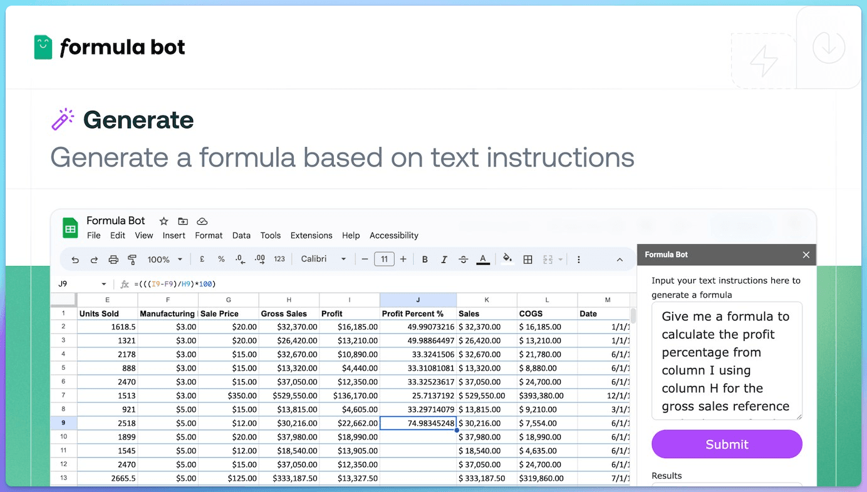Screen dimensions: 867x492
Task: Open the zoom 100% dropdown
Action: tap(165, 259)
